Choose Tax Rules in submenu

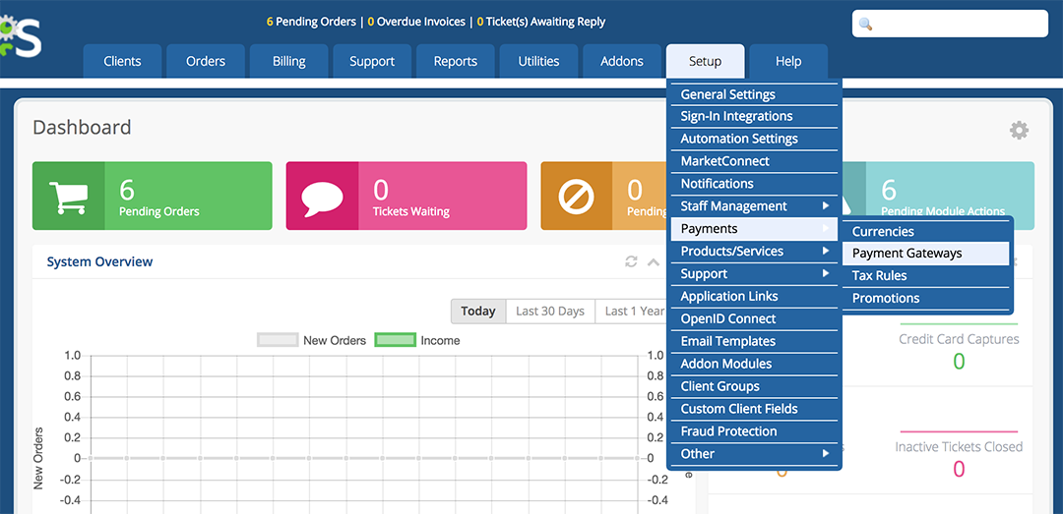926,275
